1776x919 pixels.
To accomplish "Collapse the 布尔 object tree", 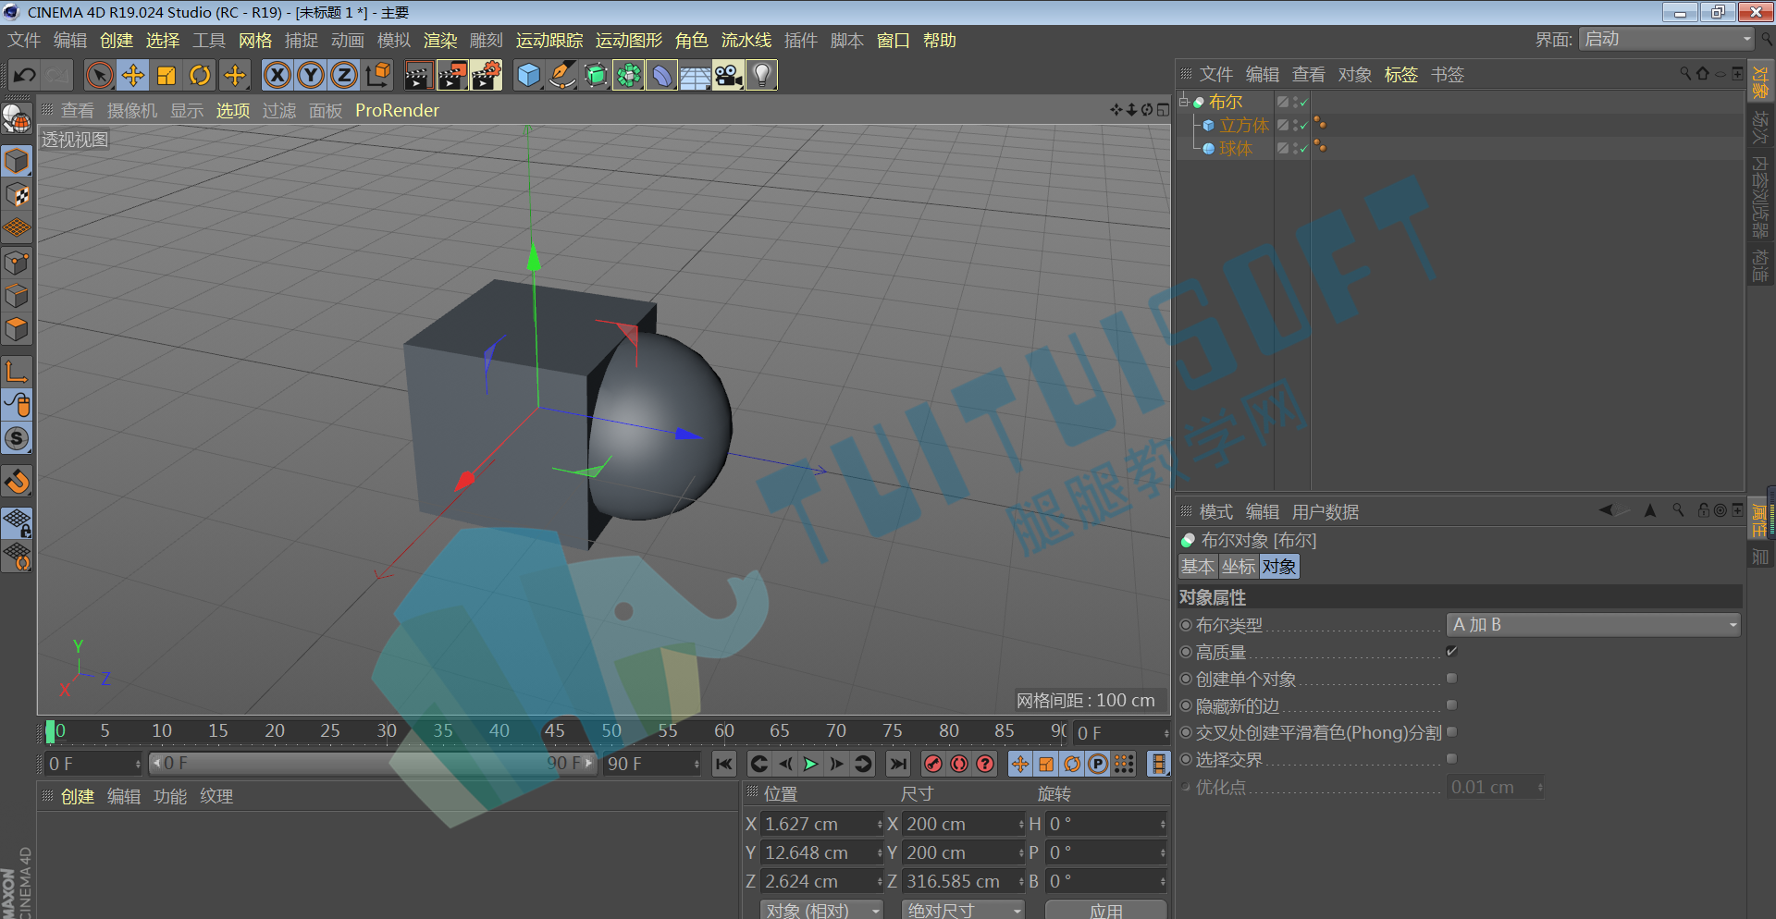I will coord(1183,102).
